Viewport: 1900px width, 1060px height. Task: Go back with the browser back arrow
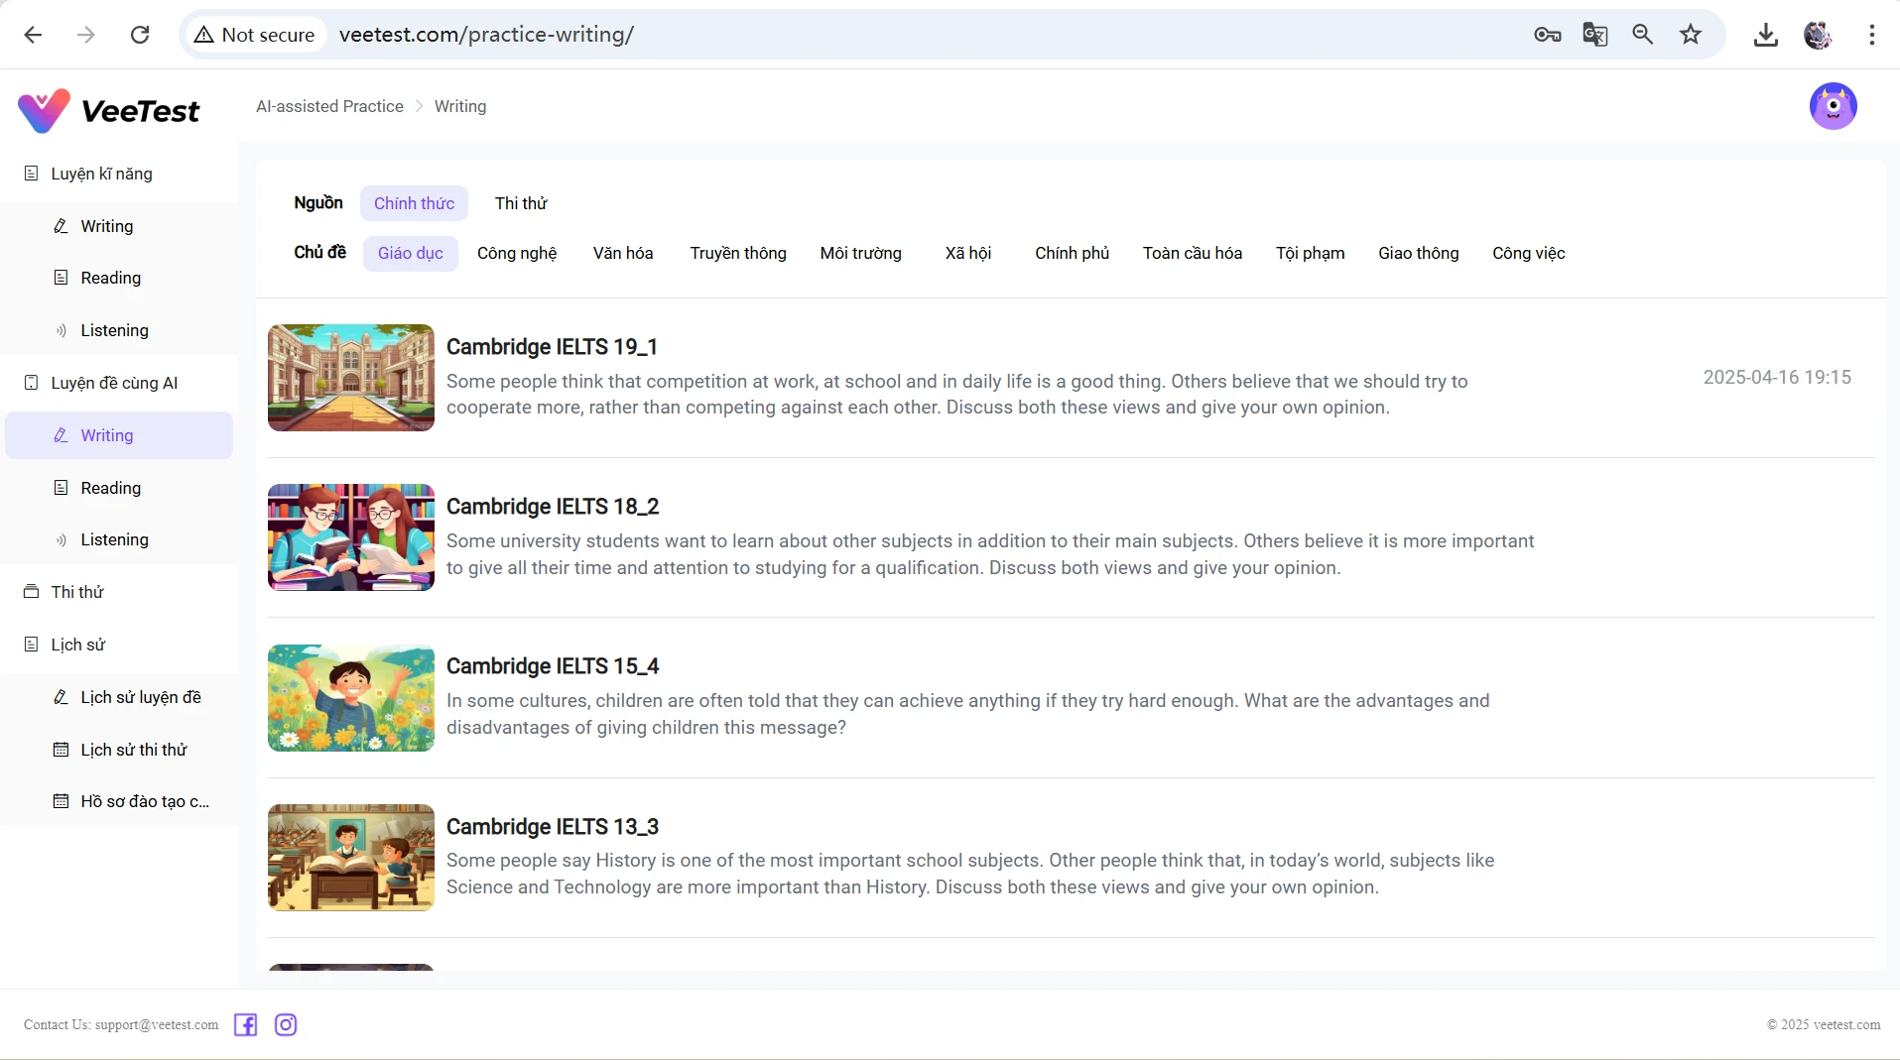click(33, 35)
